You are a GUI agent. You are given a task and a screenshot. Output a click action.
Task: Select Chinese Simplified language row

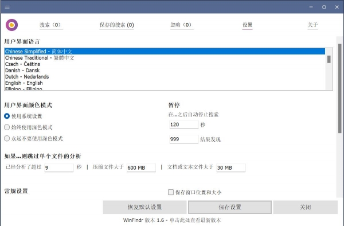(x=165, y=52)
